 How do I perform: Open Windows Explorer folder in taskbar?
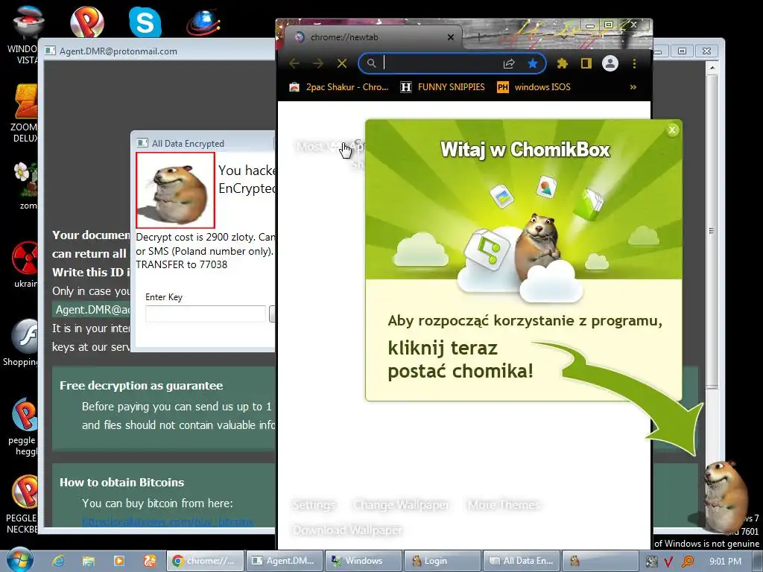[88, 562]
